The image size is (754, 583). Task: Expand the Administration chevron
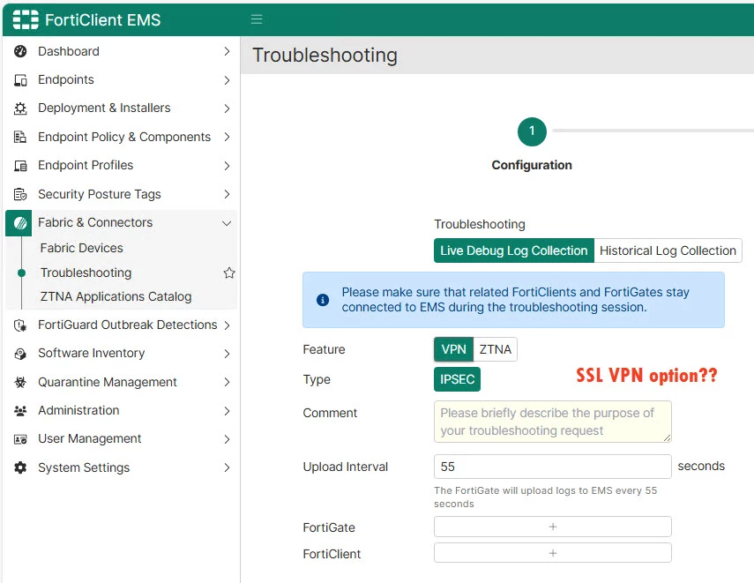[x=227, y=411]
